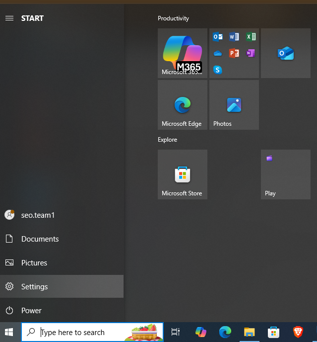Click the Windows Start button

(9, 332)
